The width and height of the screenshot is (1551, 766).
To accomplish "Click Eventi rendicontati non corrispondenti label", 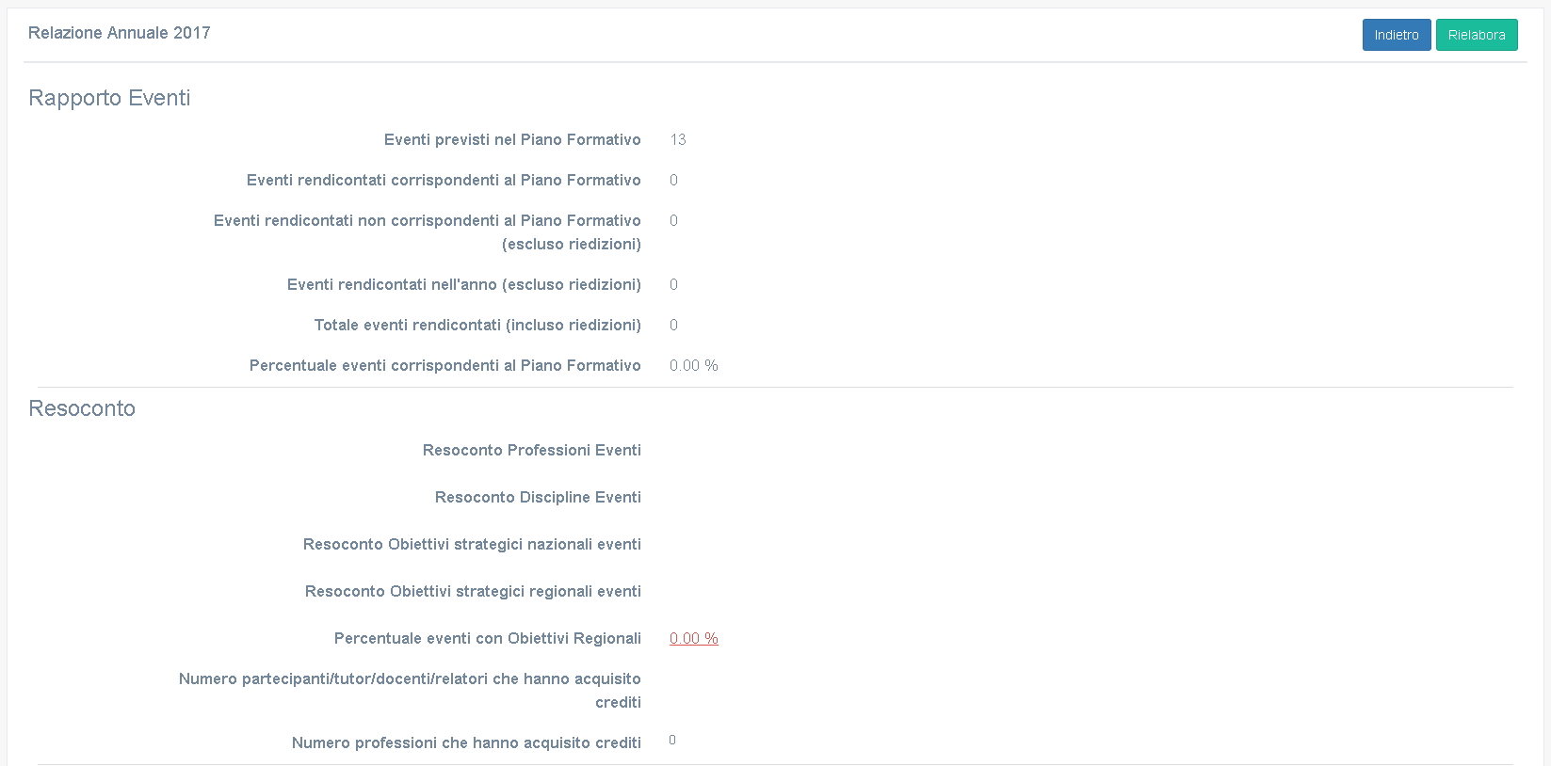I will pyautogui.click(x=428, y=232).
